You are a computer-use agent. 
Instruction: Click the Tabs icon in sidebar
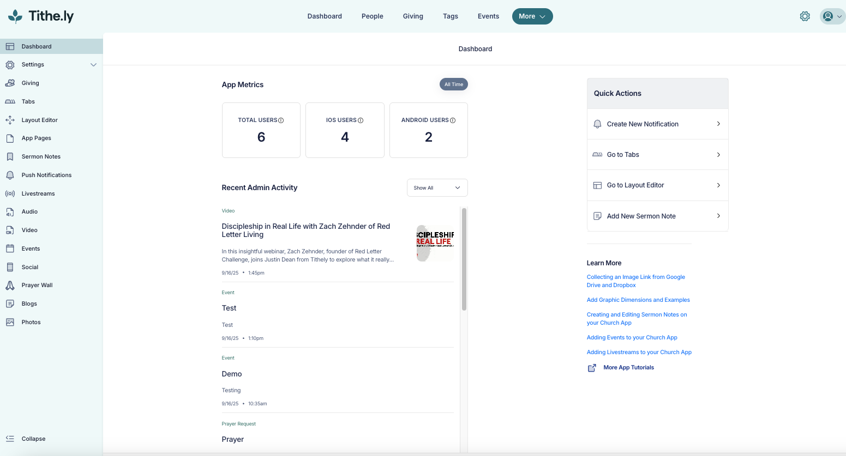click(x=10, y=101)
